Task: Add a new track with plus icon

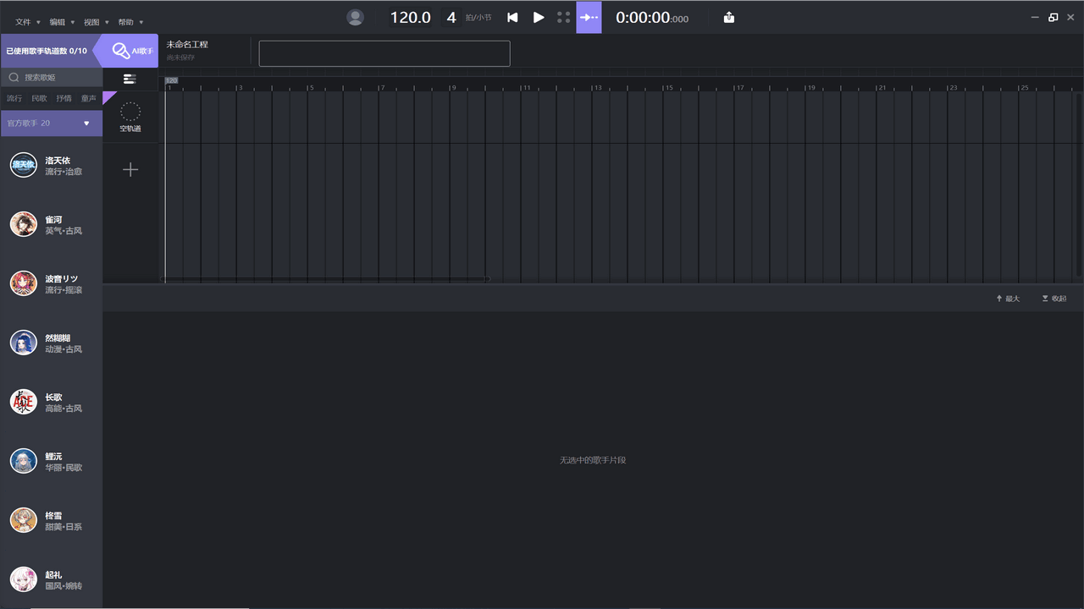Action: 130,170
